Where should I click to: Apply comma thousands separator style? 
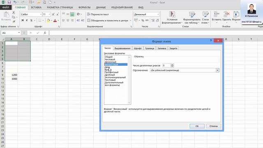pos(147,21)
